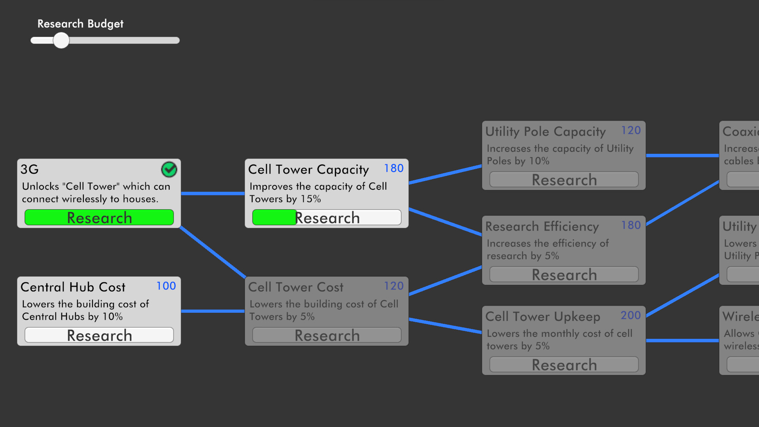Click Research on the Central Hub Cost node
The width and height of the screenshot is (759, 427).
pos(99,335)
